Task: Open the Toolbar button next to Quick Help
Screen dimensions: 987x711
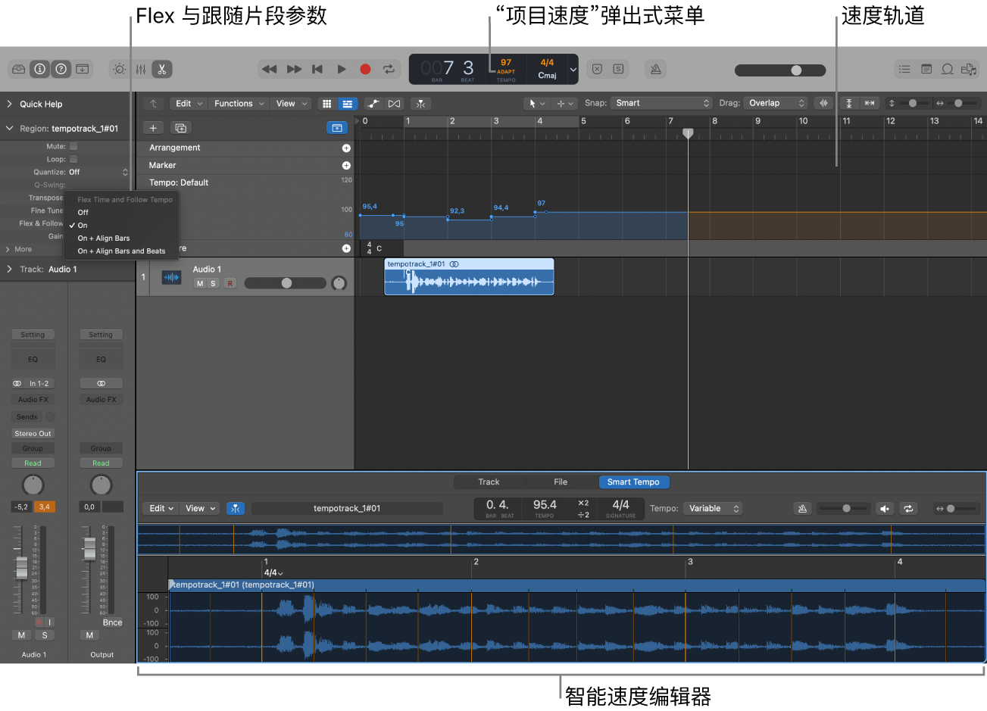Action: [83, 69]
